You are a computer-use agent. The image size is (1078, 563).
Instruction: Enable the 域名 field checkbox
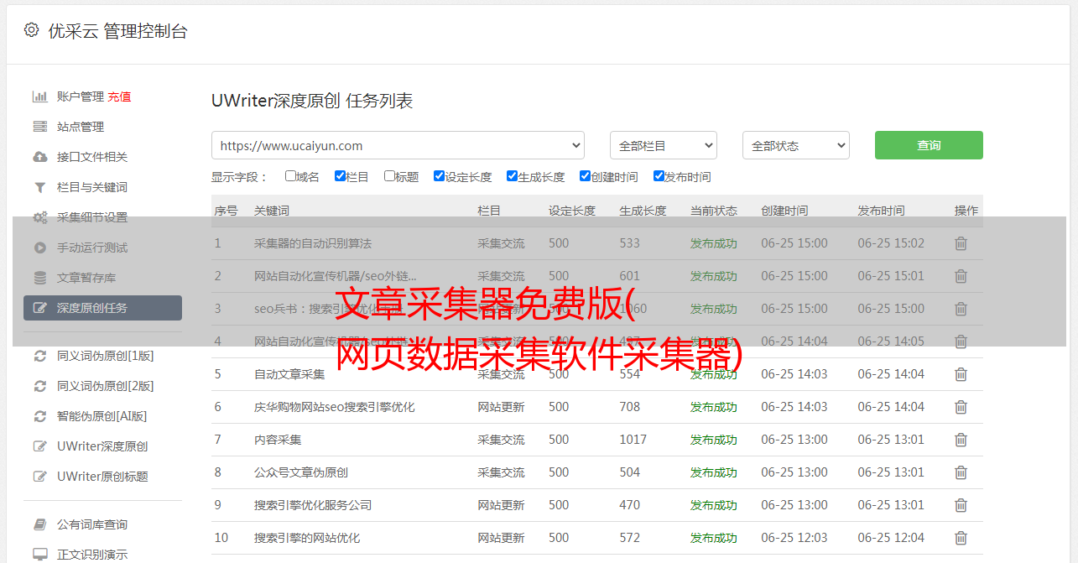[290, 176]
